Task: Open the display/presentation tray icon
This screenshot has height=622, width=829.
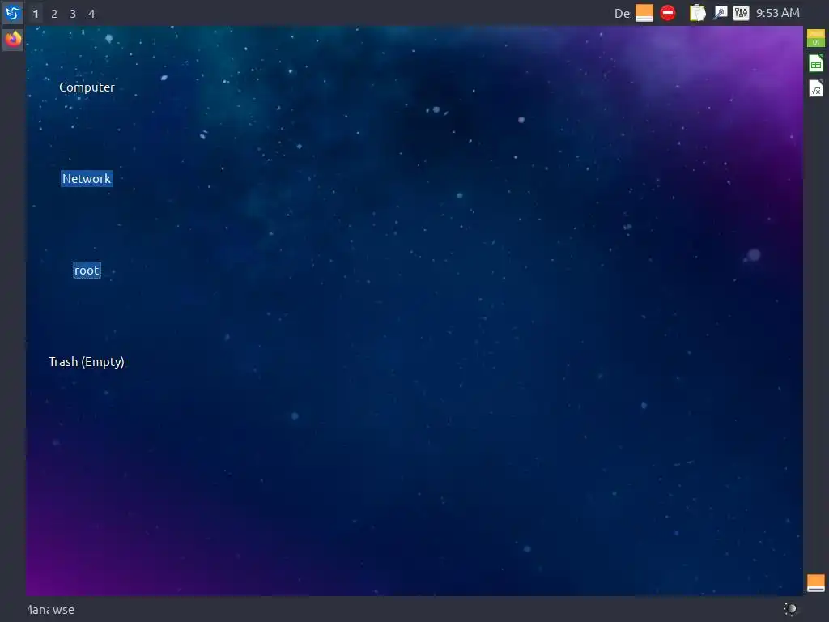Action: point(720,13)
